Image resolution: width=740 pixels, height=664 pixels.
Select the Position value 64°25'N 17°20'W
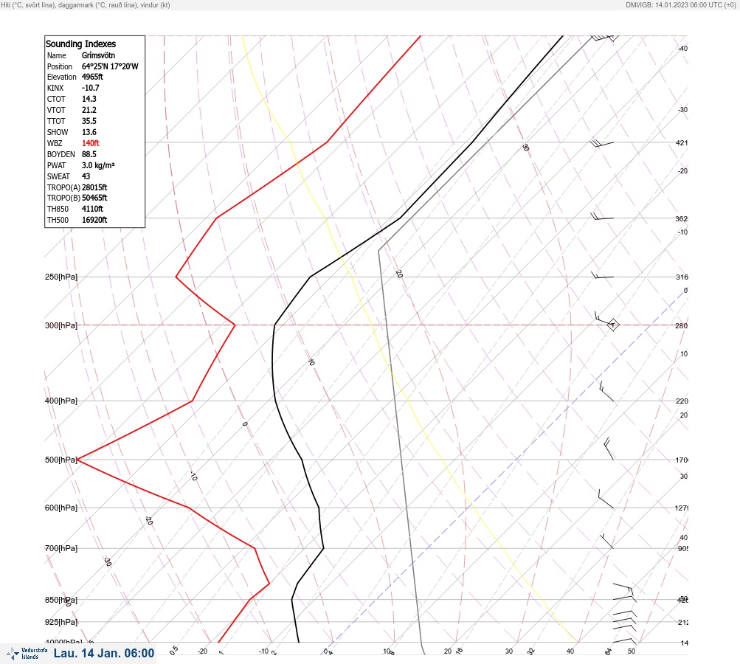(110, 66)
